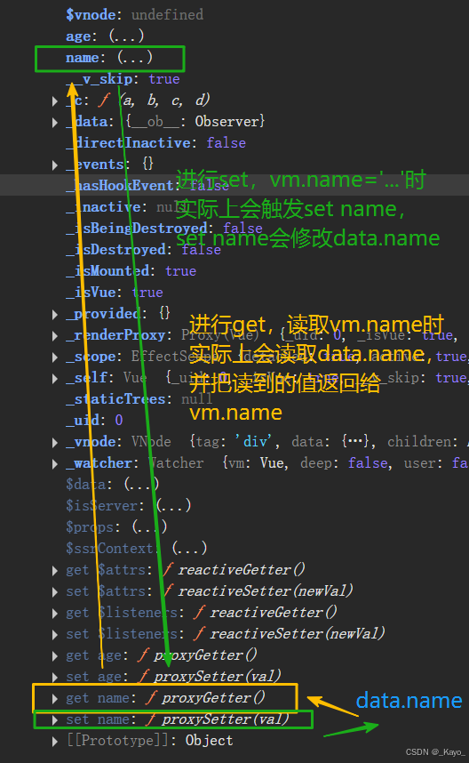Expand the [[Prototype]] Object row
This screenshot has width=469, height=763.
[x=55, y=742]
